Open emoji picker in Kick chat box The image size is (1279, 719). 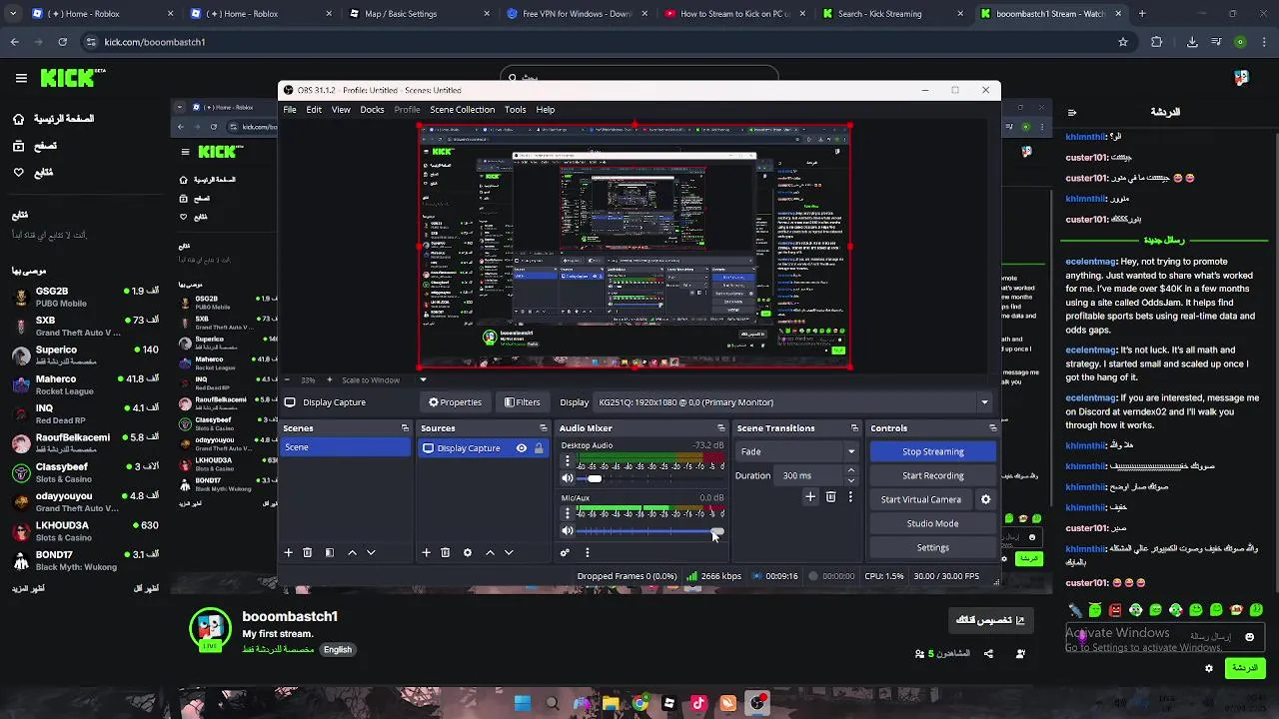[1250, 636]
